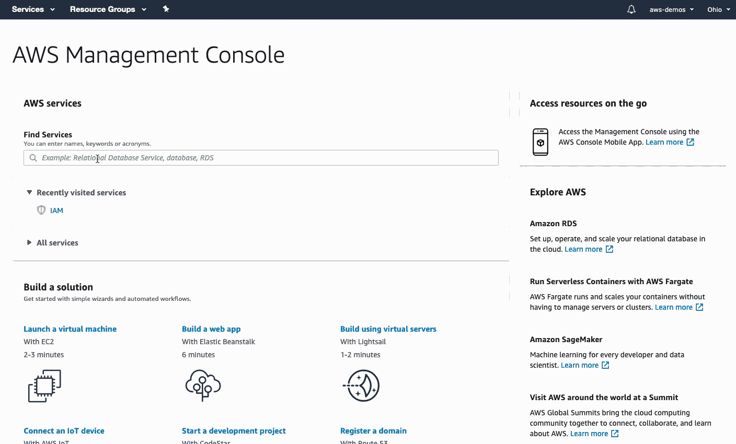Open the Resource Groups dropdown

(108, 9)
